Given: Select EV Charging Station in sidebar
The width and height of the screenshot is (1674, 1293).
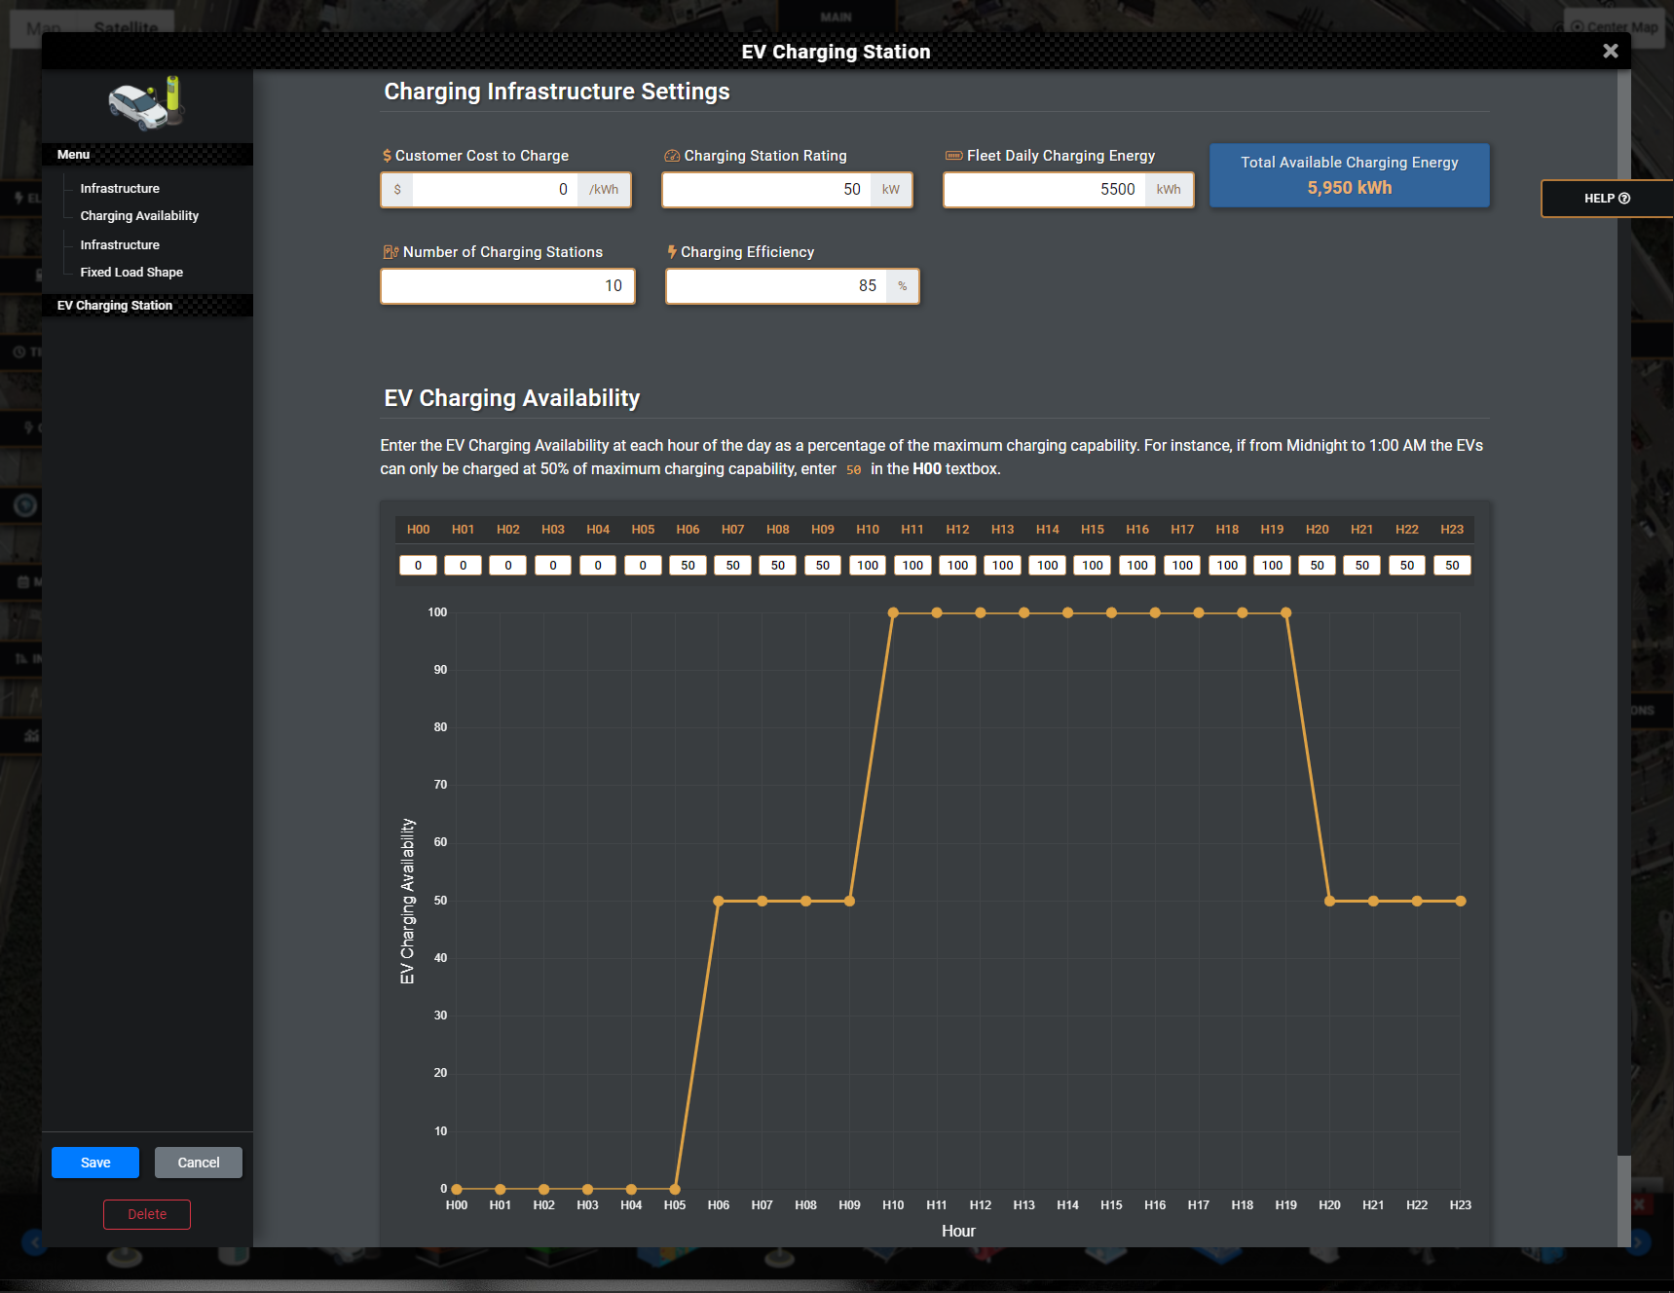Looking at the screenshot, I should tap(115, 306).
